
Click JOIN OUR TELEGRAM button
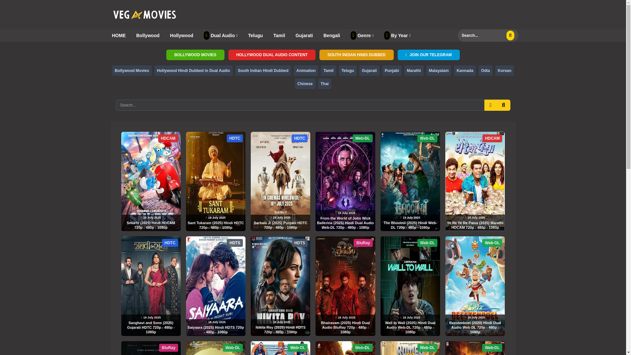(429, 55)
